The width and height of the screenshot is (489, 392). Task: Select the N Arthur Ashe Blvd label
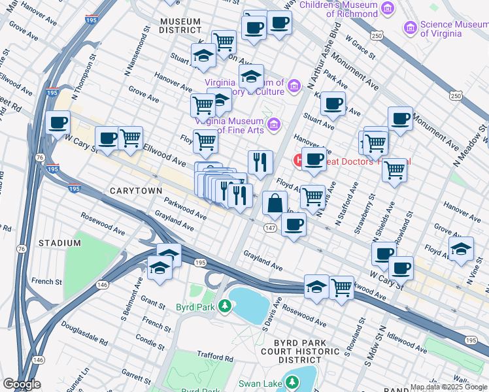tap(324, 56)
